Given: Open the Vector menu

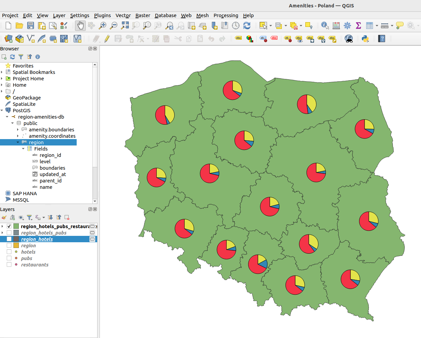Looking at the screenshot, I should tap(123, 15).
